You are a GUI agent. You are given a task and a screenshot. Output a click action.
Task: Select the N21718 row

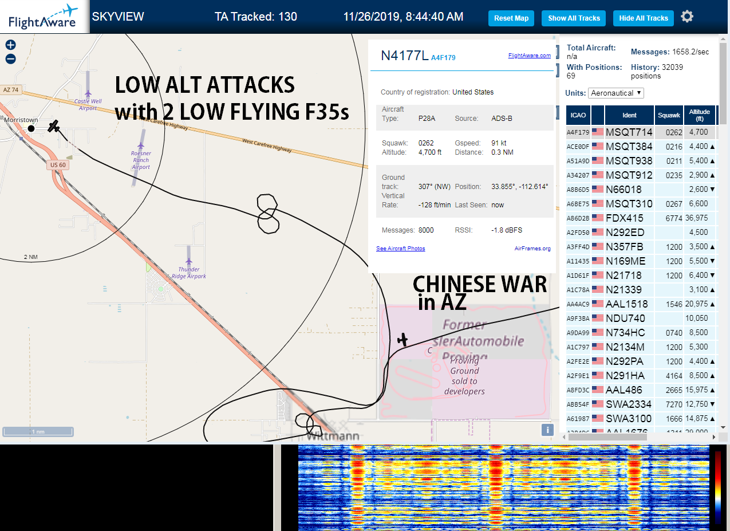coord(641,275)
